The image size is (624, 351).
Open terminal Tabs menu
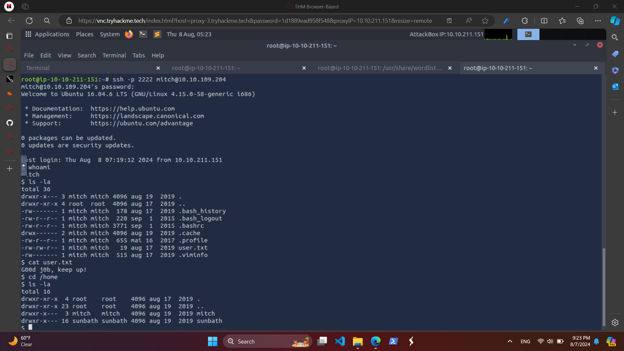click(x=138, y=55)
